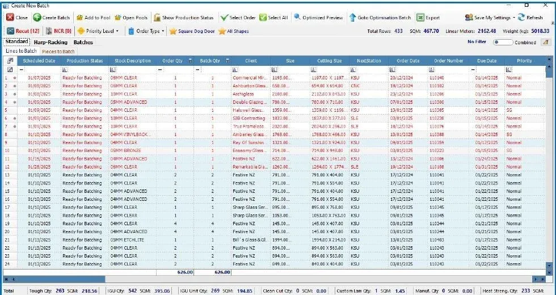
Task: Click the NextStation column header
Action: pos(369,61)
